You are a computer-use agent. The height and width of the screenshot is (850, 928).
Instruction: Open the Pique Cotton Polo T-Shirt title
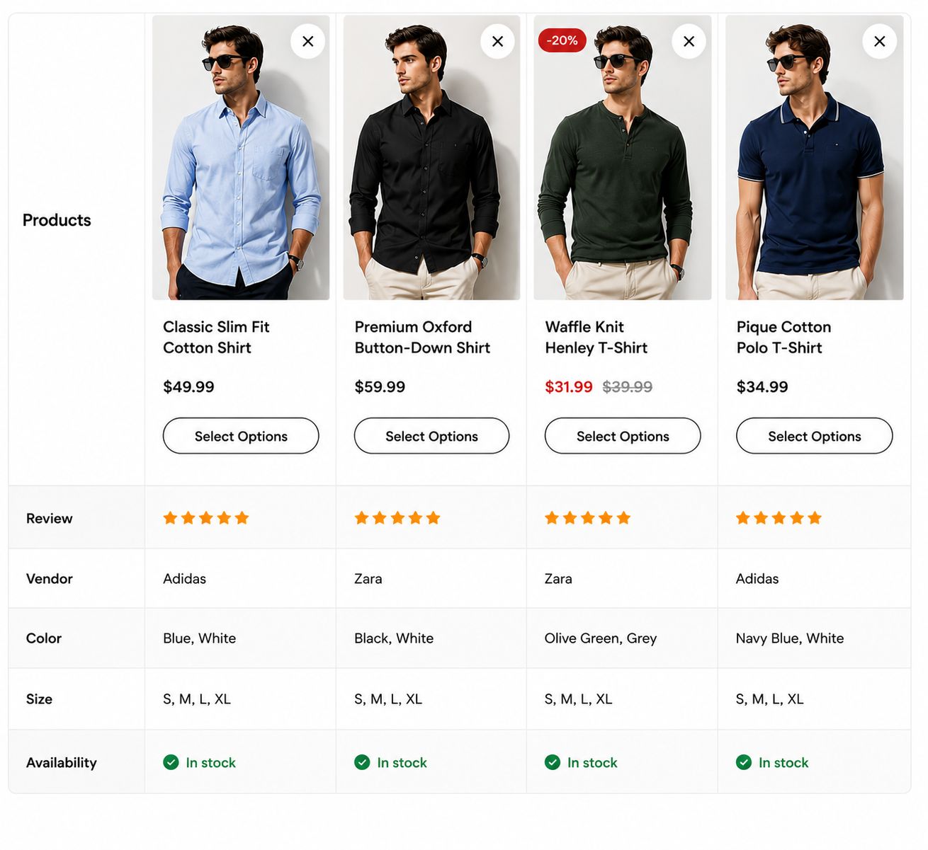point(783,338)
